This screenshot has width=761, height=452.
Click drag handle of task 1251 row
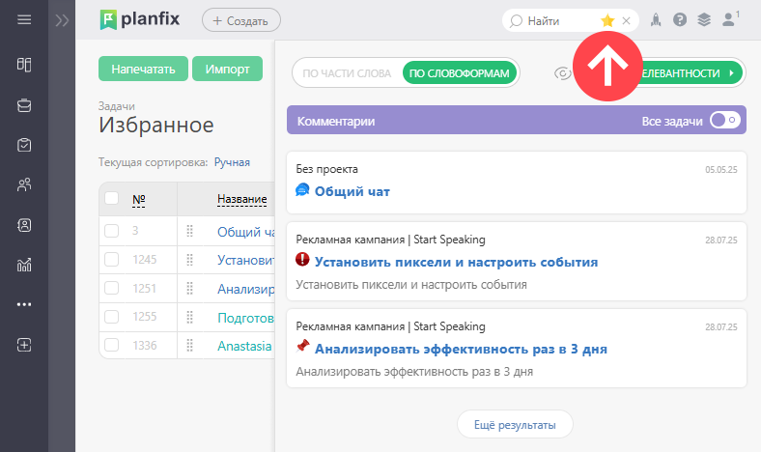tap(189, 289)
